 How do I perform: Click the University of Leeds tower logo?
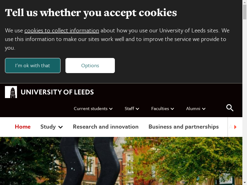11,92
